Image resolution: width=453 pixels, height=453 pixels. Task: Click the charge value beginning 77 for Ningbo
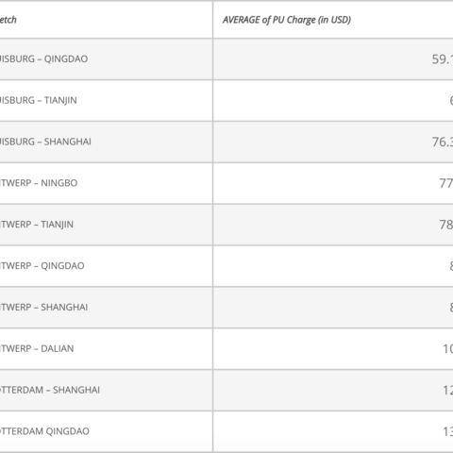(x=446, y=183)
